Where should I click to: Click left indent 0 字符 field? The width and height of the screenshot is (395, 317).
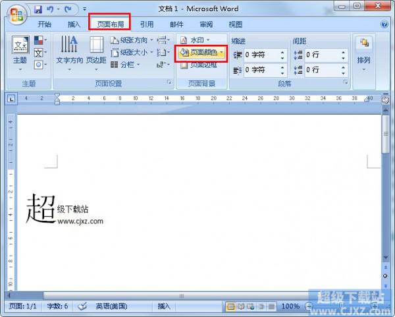click(261, 55)
